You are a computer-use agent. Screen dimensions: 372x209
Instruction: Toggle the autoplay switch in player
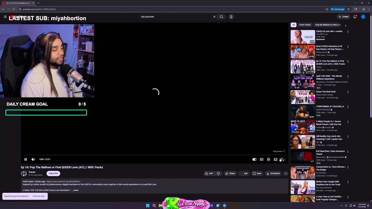click(255, 159)
